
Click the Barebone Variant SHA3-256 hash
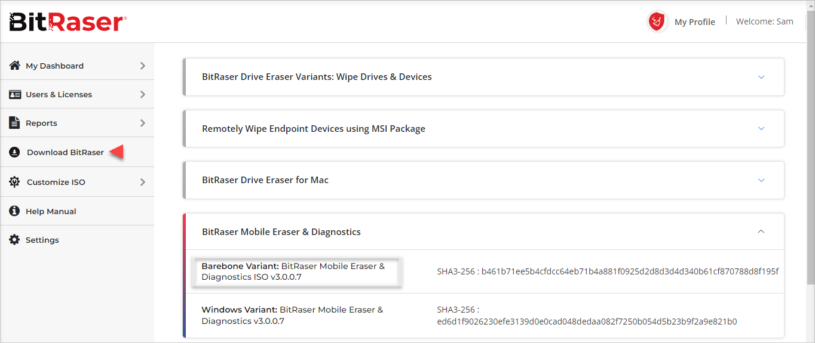pos(608,271)
